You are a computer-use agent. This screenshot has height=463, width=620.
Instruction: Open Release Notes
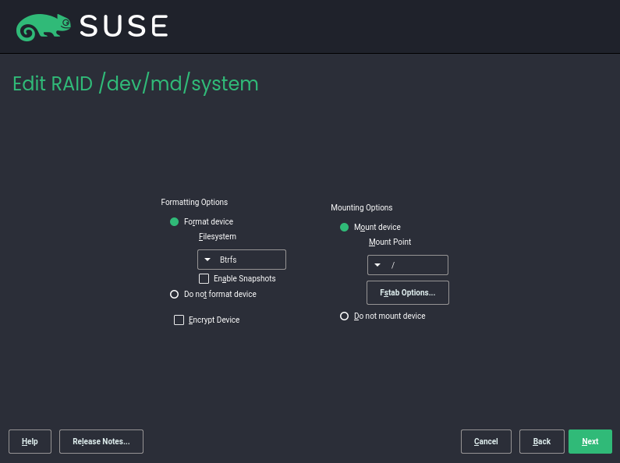101,441
